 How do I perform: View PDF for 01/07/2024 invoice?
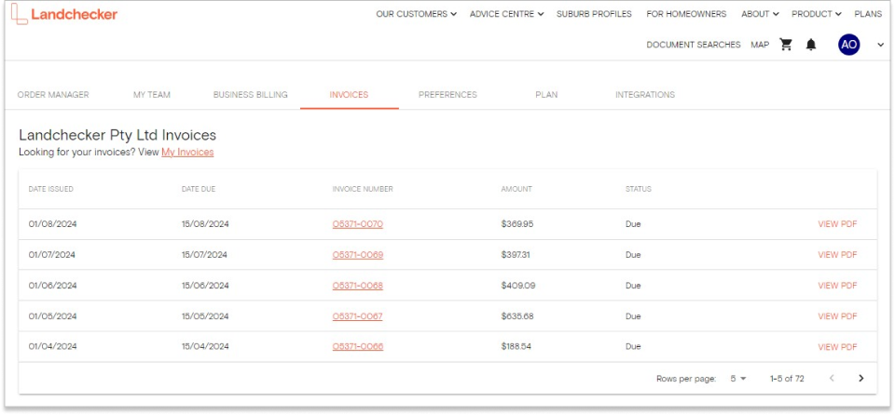837,255
